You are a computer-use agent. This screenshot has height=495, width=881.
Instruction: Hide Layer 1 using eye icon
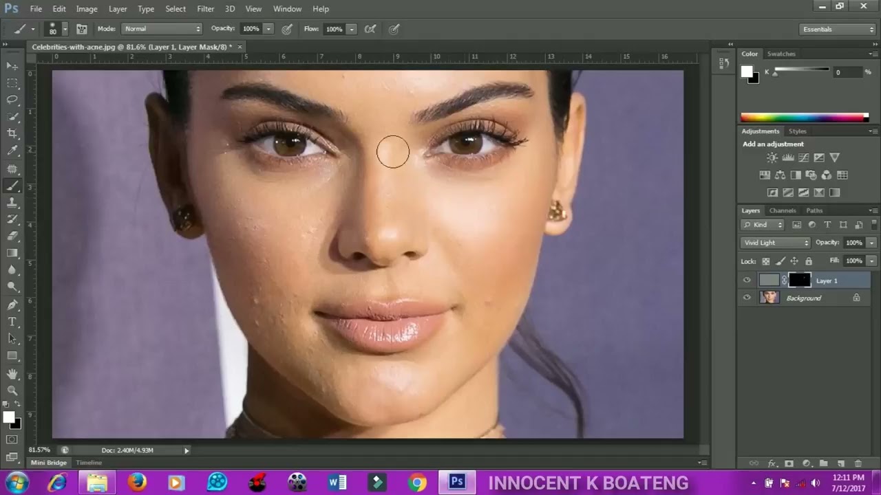(747, 280)
